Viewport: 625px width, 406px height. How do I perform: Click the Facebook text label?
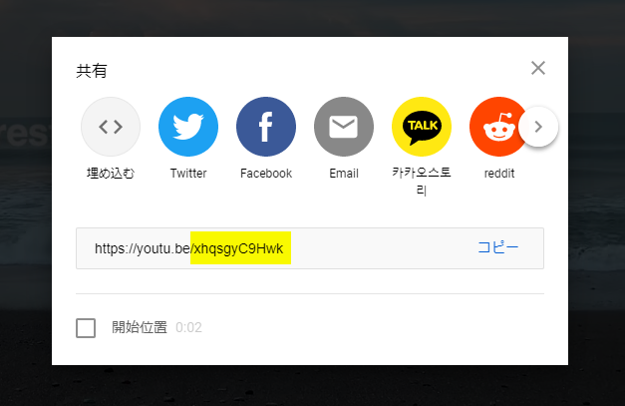click(266, 174)
